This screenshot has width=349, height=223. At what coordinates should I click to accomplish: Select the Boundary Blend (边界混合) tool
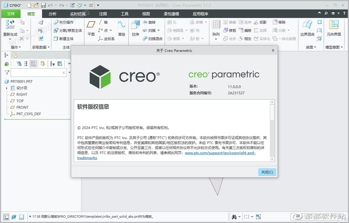[307, 28]
